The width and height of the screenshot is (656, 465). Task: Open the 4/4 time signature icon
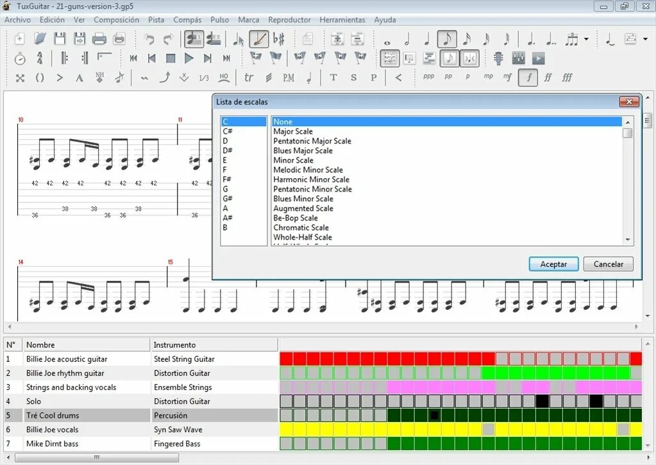coord(40,58)
